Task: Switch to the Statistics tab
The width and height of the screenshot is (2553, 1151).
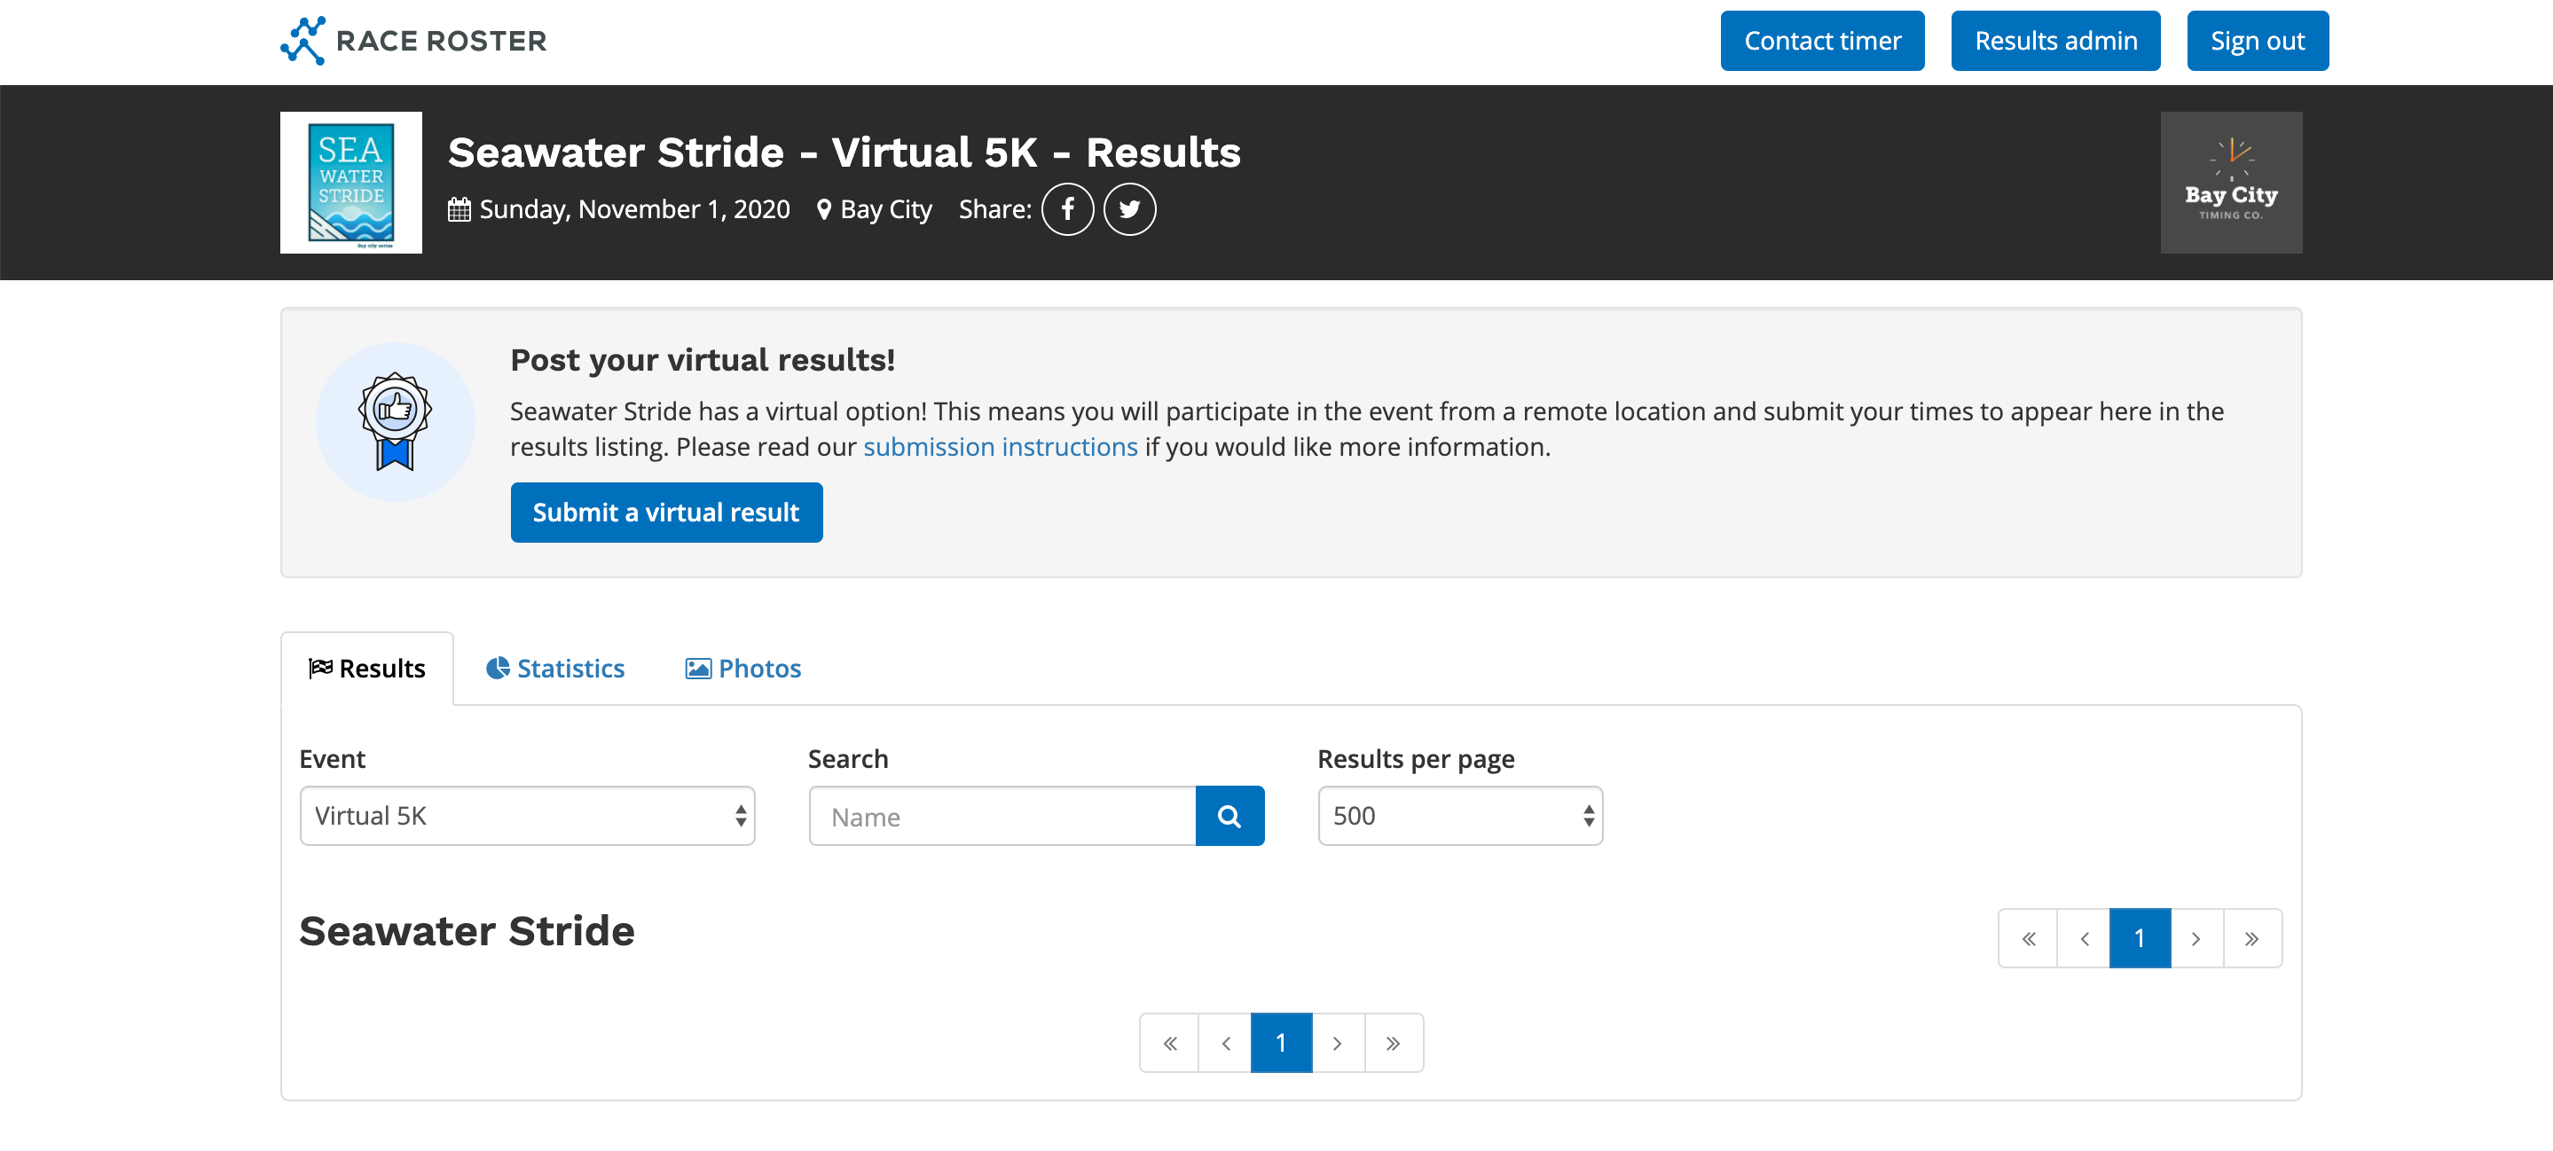Action: pyautogui.click(x=555, y=669)
